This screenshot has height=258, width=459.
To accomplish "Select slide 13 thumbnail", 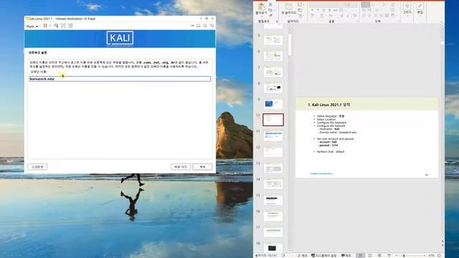I will [x=273, y=168].
